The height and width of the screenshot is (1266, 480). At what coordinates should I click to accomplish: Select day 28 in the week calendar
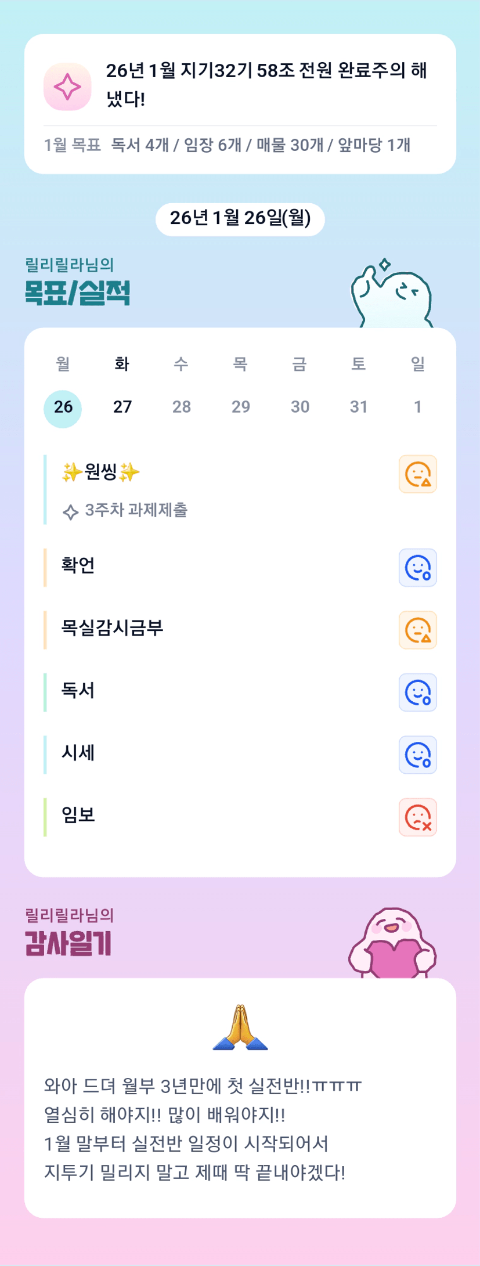181,407
